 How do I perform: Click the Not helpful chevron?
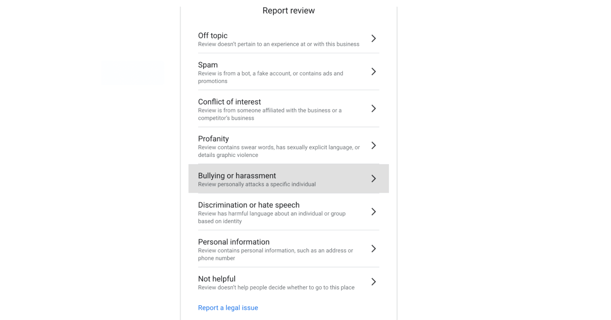tap(373, 281)
